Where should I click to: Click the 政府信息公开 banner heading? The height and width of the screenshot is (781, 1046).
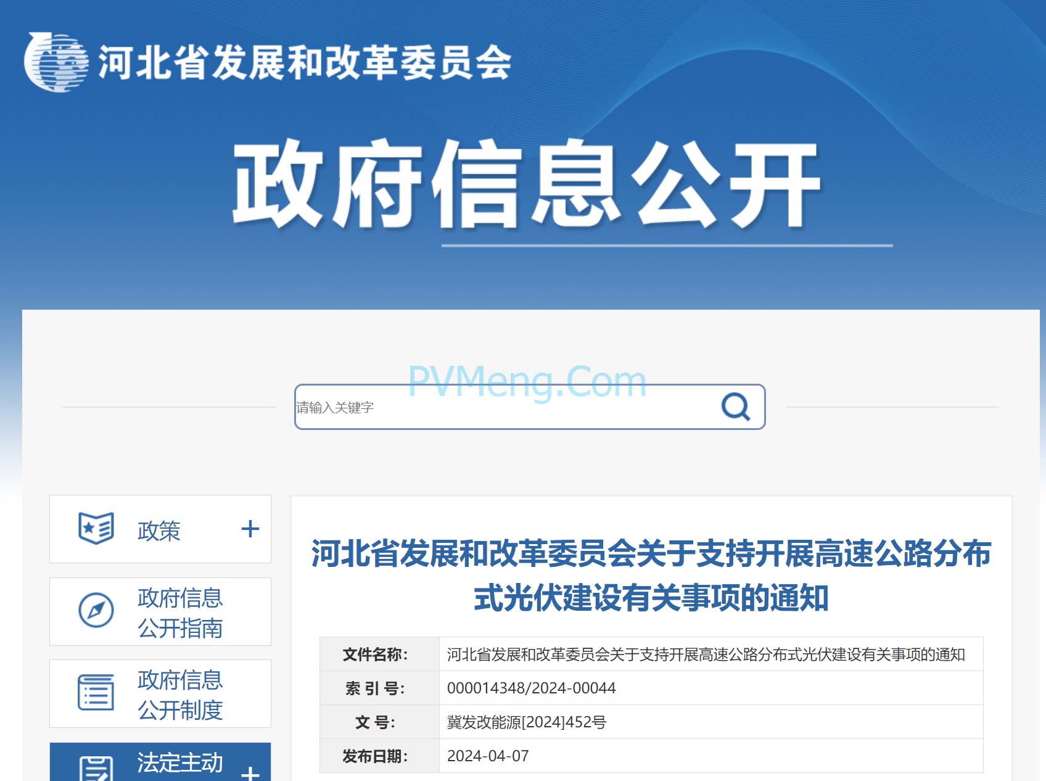[x=527, y=183]
